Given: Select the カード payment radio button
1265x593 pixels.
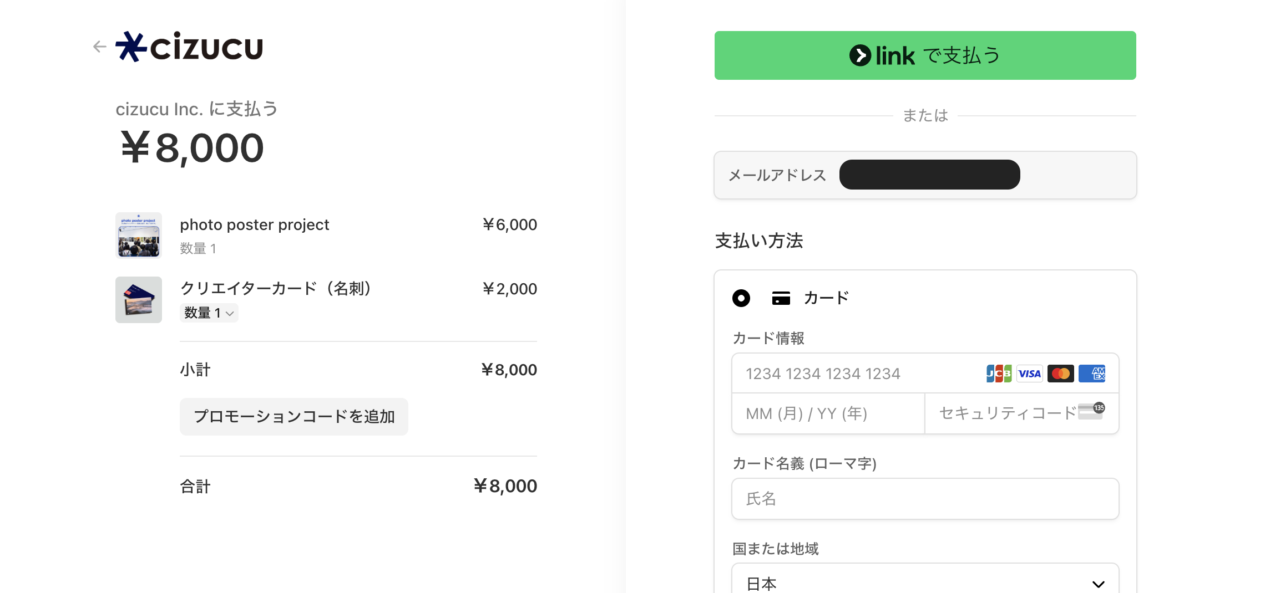Looking at the screenshot, I should [741, 298].
